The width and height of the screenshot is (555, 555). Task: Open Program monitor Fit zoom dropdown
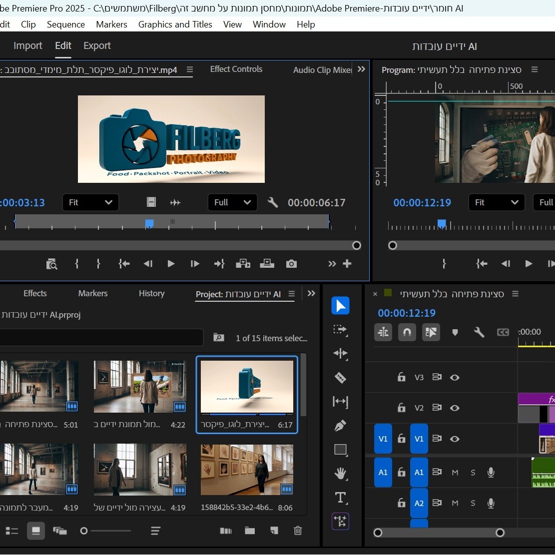point(497,202)
